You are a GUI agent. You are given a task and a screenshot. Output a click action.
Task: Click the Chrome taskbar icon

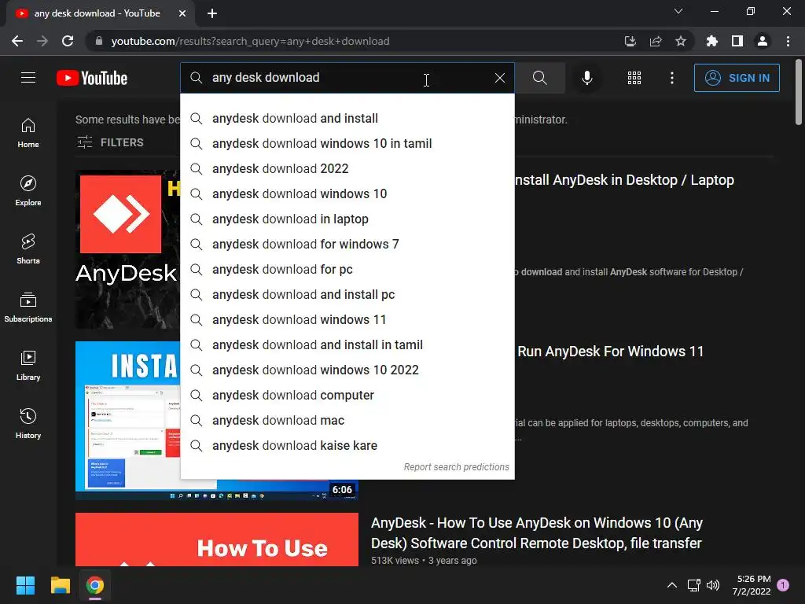tap(95, 585)
